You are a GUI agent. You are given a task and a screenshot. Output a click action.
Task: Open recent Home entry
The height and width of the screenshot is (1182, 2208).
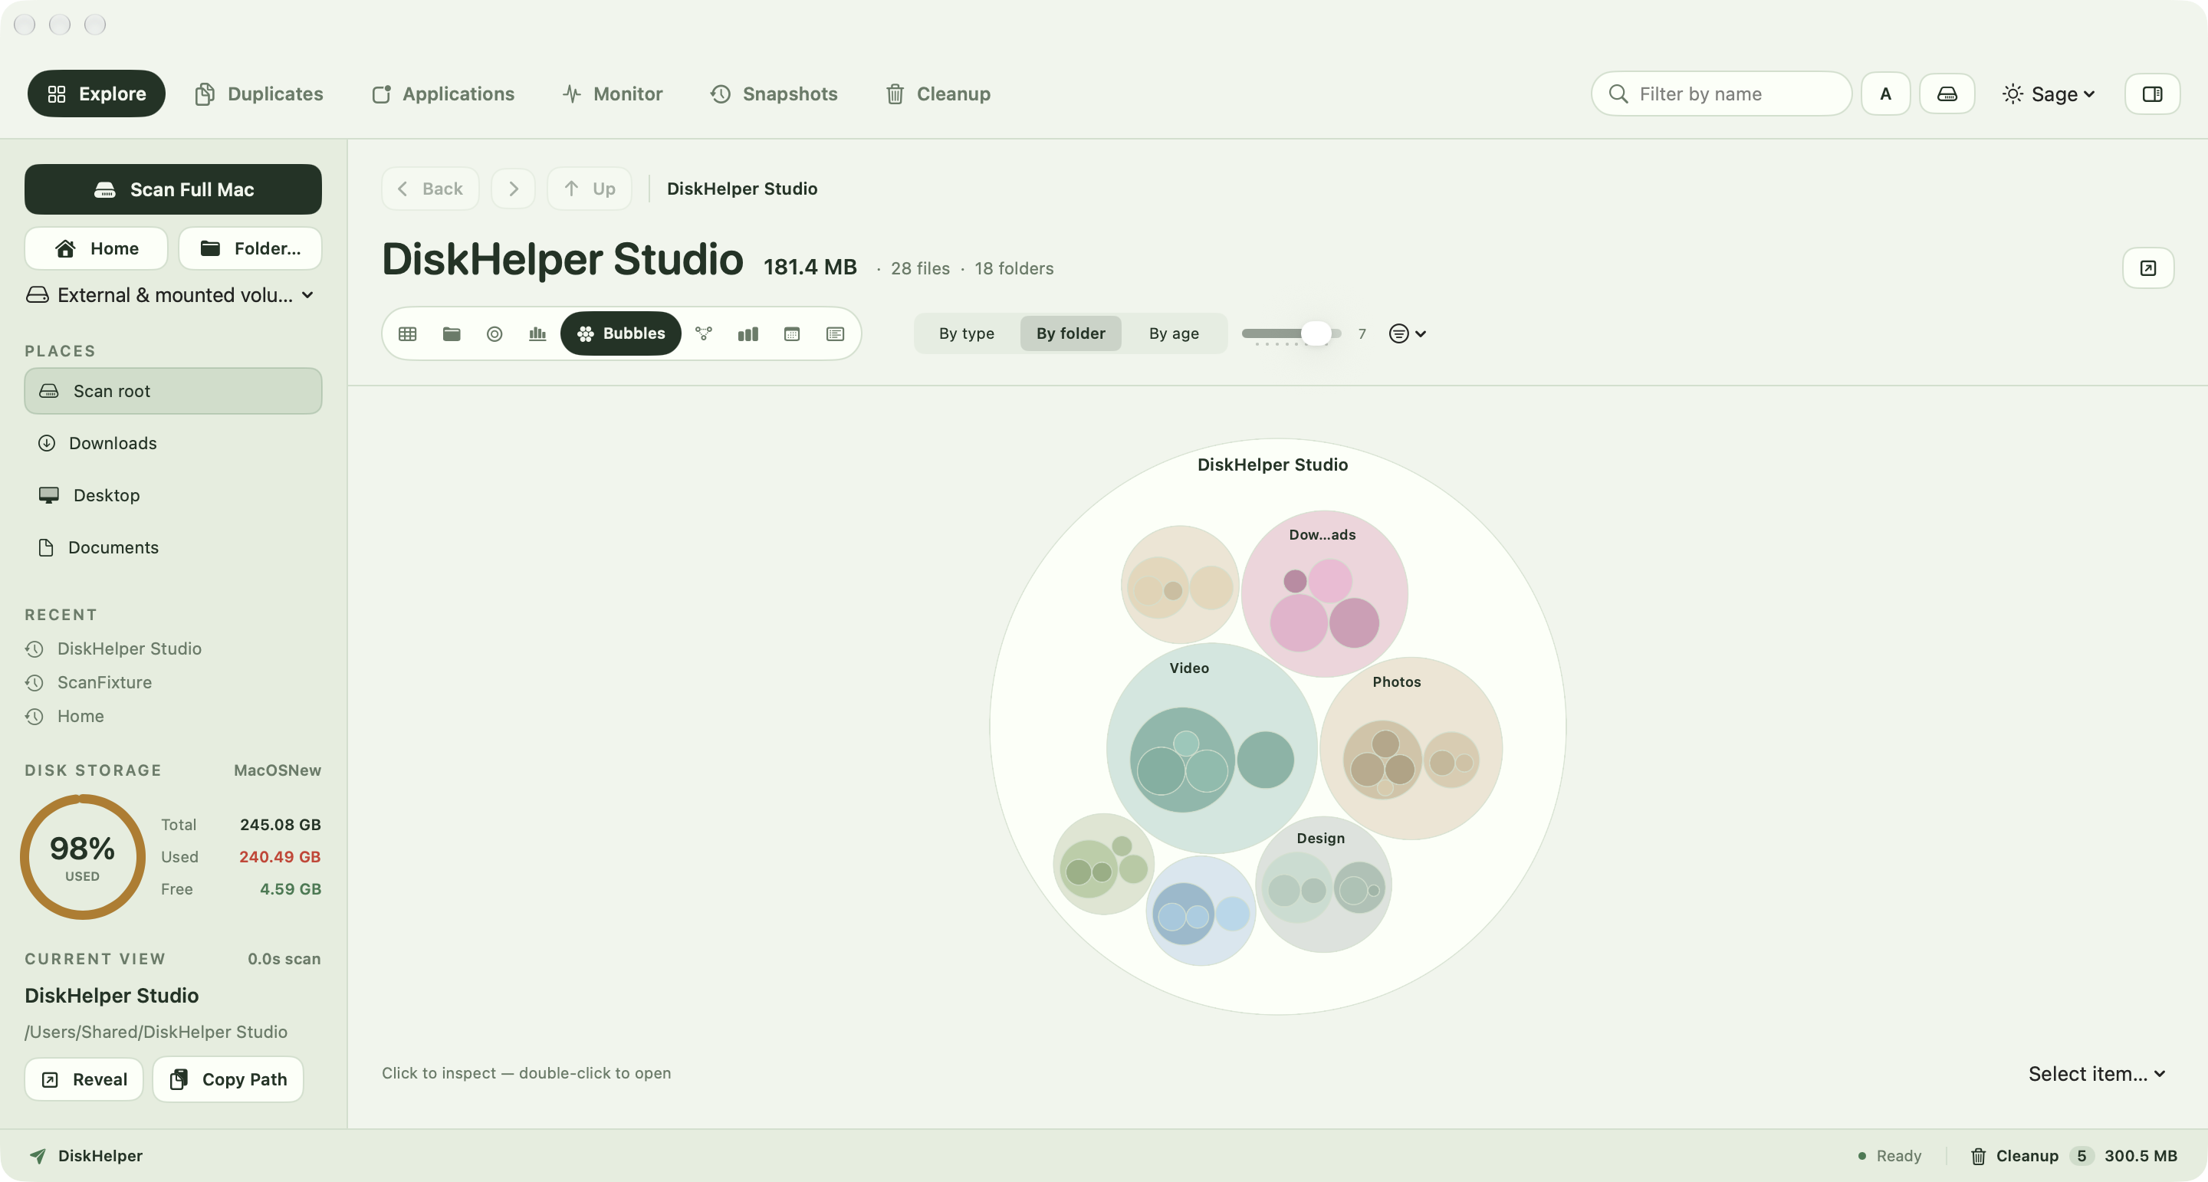point(64,717)
